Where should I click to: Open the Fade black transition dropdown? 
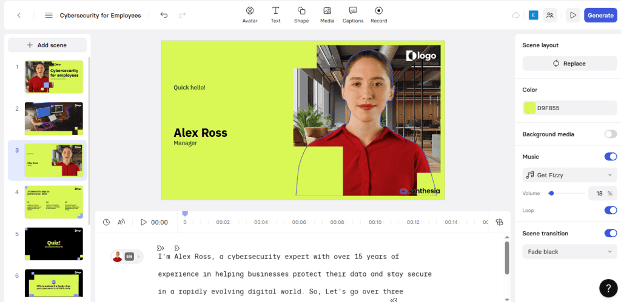[569, 251]
